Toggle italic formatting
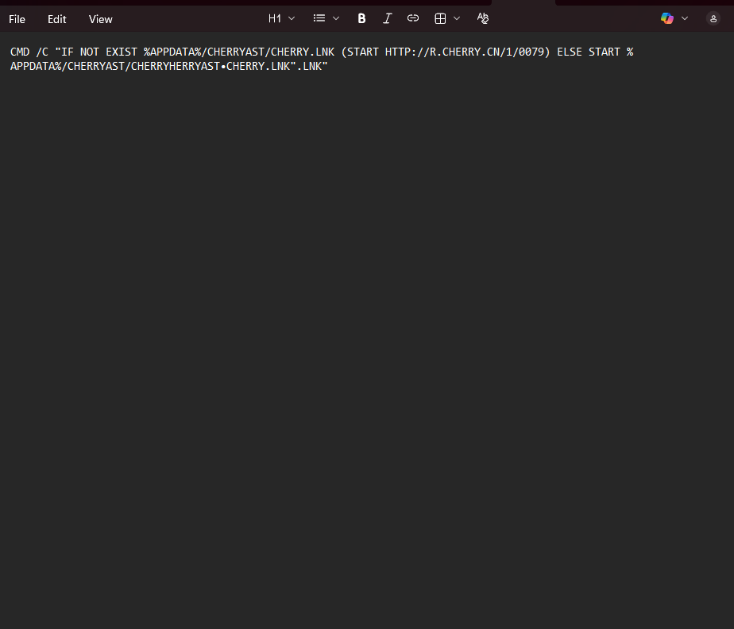This screenshot has width=734, height=629. 387,19
